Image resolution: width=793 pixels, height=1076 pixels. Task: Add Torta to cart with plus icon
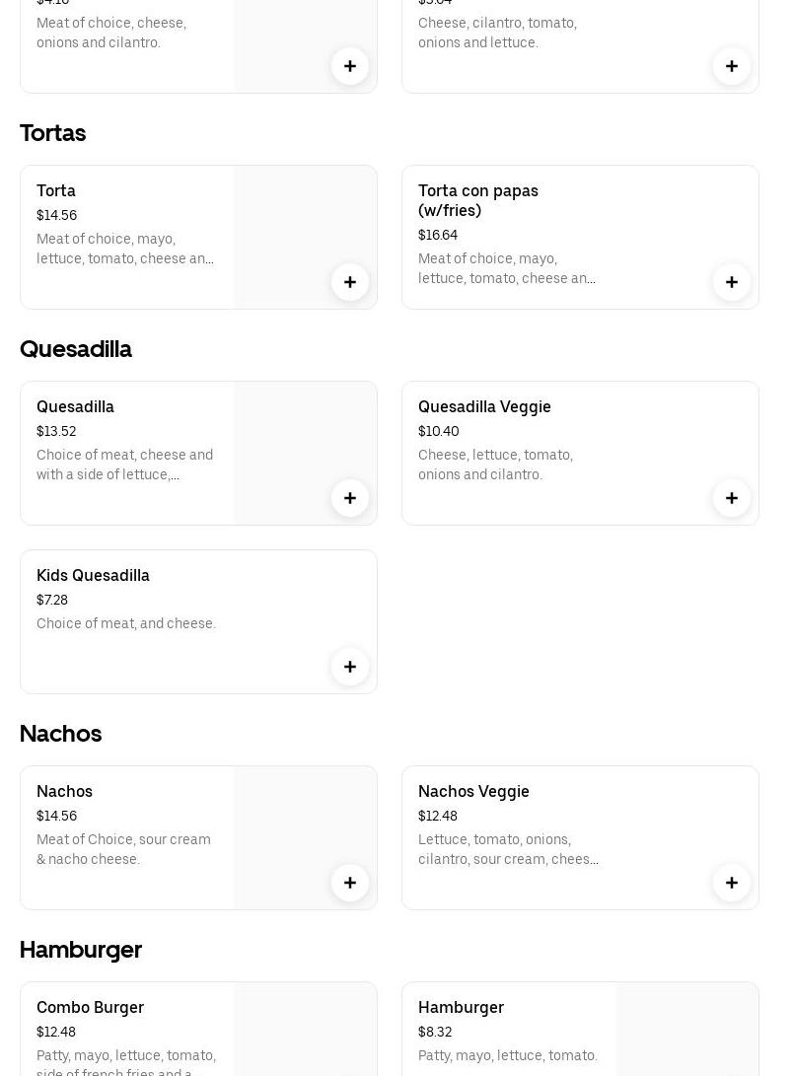[350, 282]
